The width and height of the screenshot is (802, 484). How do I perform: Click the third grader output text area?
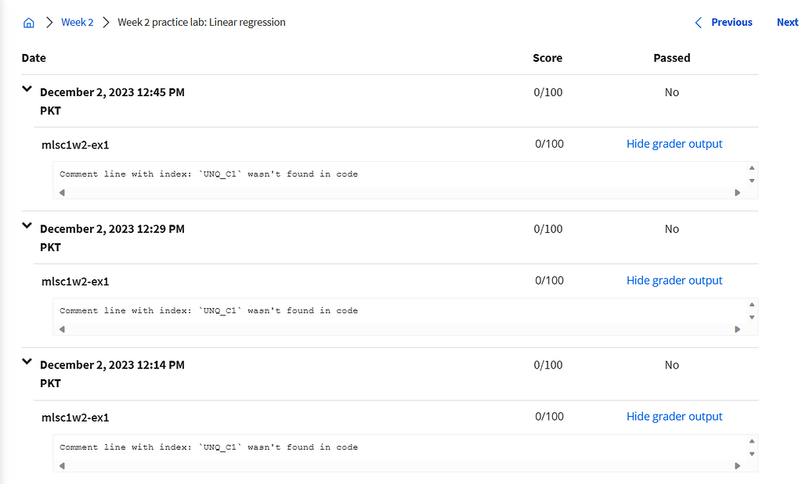(x=392, y=447)
